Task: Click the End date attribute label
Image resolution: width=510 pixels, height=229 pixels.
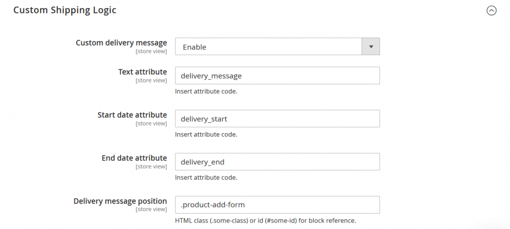Action: click(134, 158)
